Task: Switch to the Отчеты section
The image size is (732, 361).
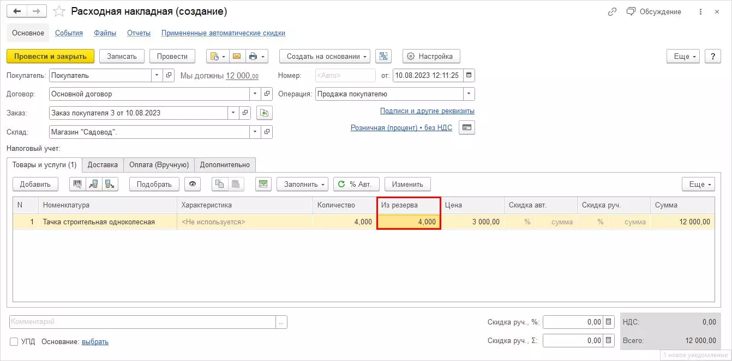Action: (x=139, y=33)
